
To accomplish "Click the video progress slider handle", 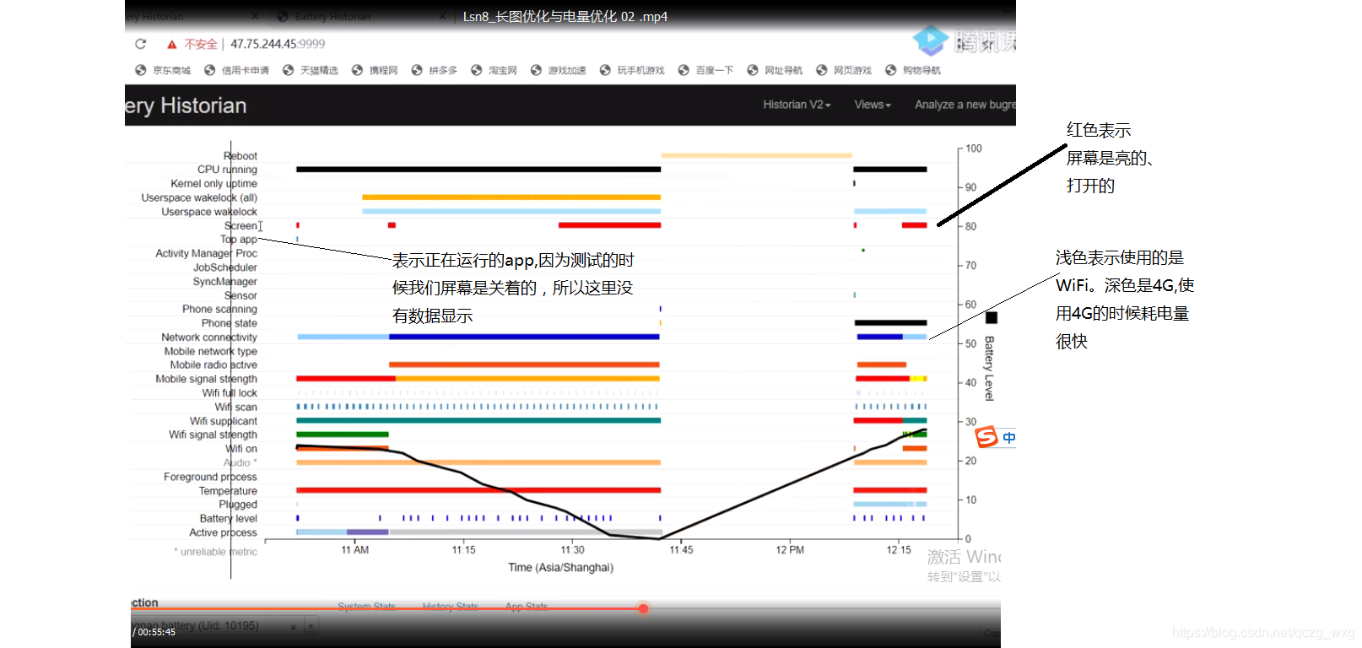I will pyautogui.click(x=643, y=608).
